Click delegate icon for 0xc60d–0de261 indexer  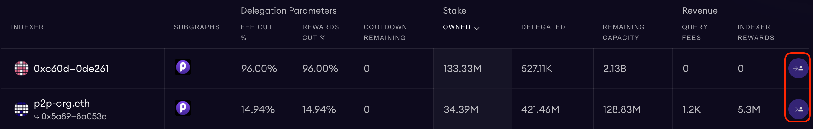click(x=798, y=68)
